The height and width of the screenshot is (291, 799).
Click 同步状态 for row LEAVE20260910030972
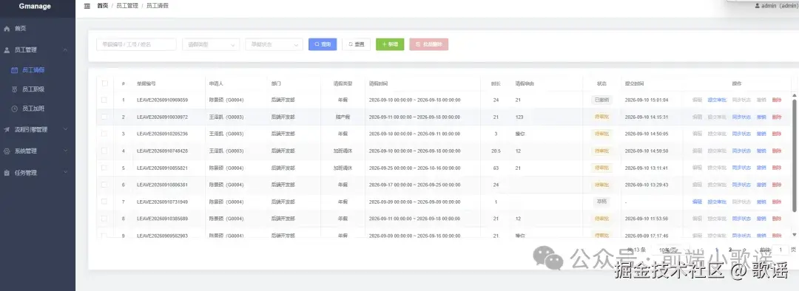[x=741, y=117]
